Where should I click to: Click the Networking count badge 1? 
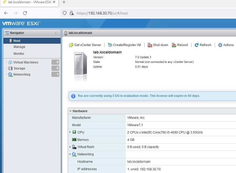pyautogui.click(x=55, y=74)
